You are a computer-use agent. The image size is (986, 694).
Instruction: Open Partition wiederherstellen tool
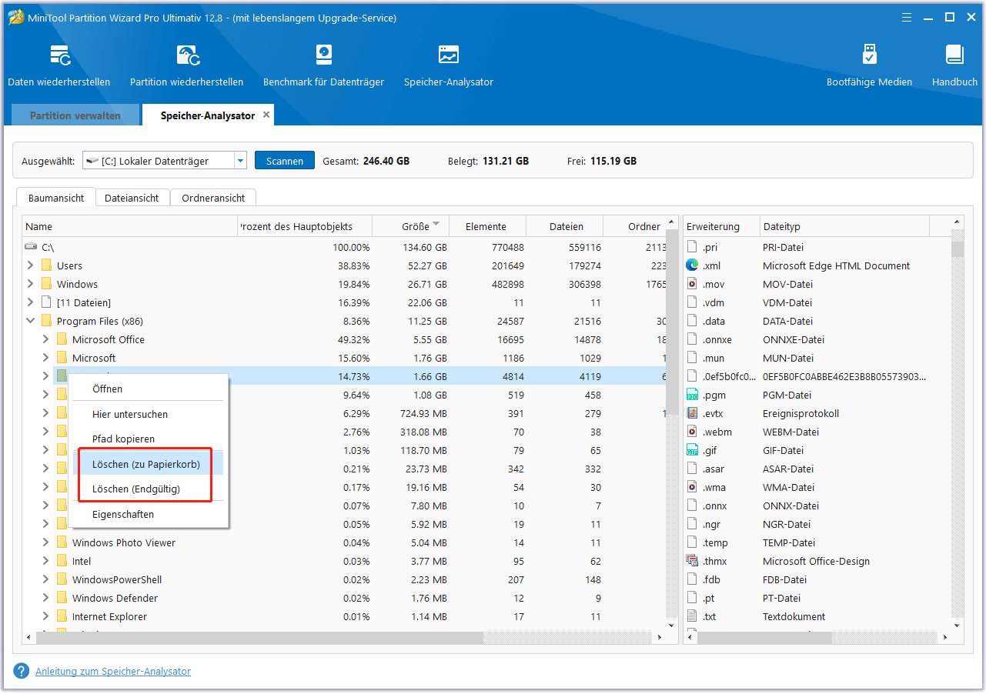click(x=186, y=65)
